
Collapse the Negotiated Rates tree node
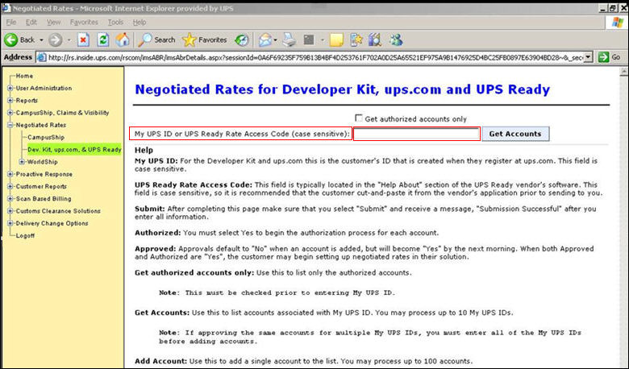pos(10,125)
